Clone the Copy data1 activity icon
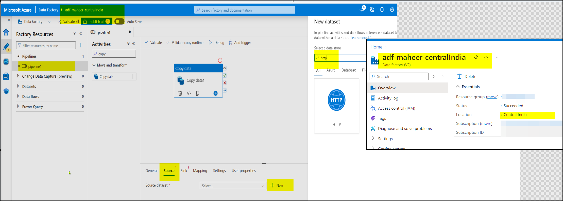Viewport: 563px width, 201px height. click(197, 93)
